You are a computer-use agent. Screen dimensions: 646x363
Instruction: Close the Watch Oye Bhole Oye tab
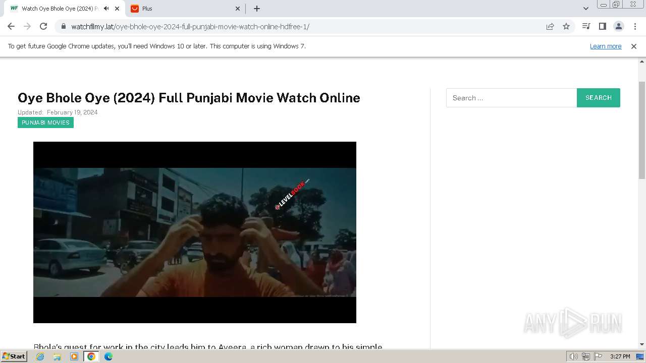(x=117, y=9)
